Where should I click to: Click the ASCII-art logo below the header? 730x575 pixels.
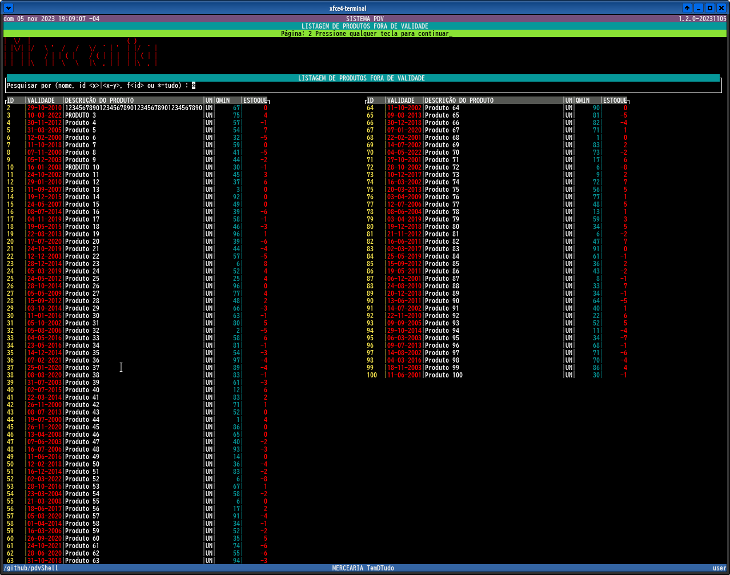(x=81, y=53)
